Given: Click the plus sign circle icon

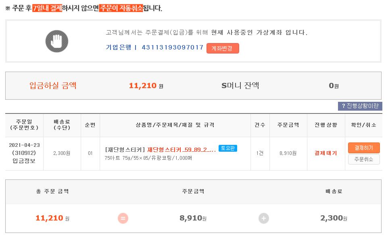Looking at the screenshot, I should point(264,218).
